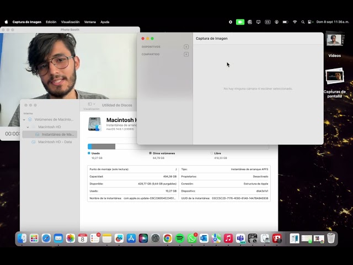Collapse Volúmenes de Macintosh tree in Disk Utility
Screen dimensions: 353x265
[x=24, y=120]
